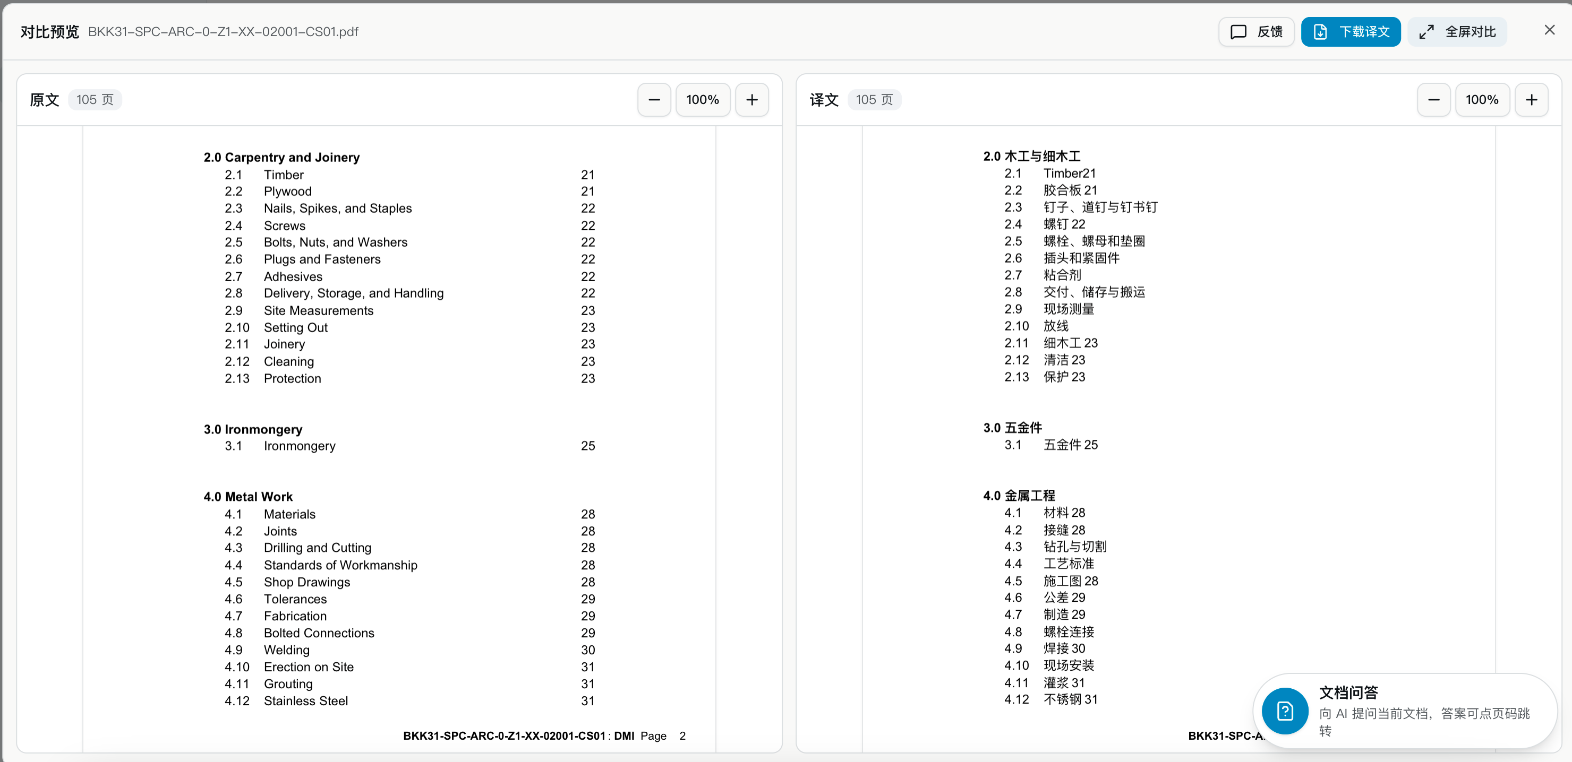
Task: Open fullscreen comparison with 全屏对比
Action: (1457, 32)
